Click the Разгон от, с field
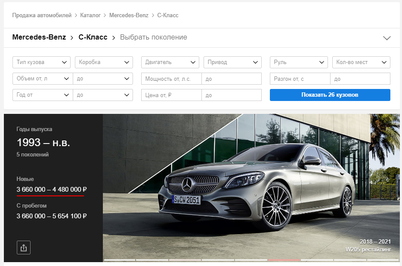Image resolution: width=402 pixels, height=266 pixels. (300, 79)
